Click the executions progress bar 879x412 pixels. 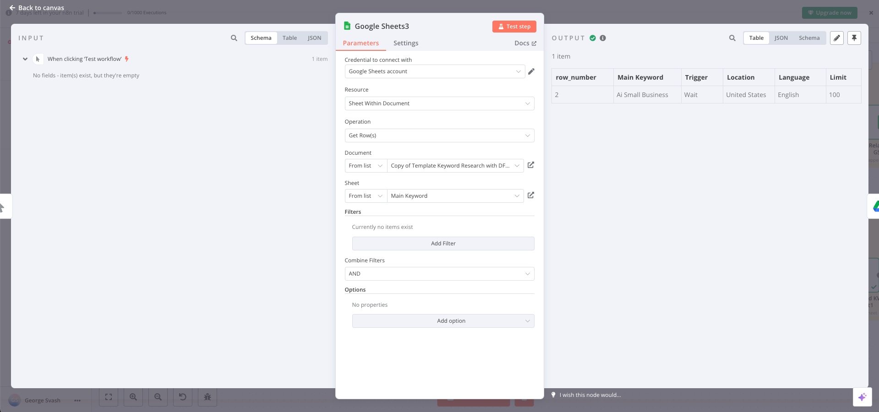[108, 13]
